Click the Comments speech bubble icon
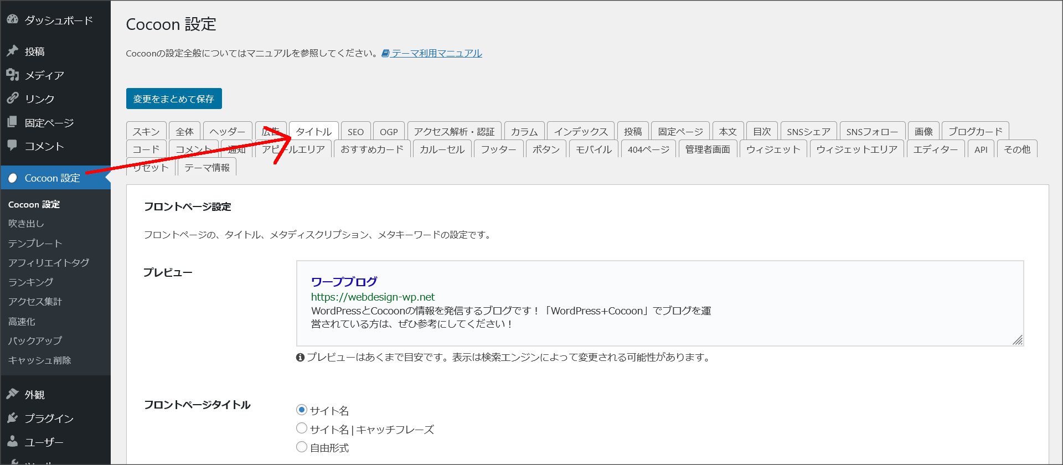The height and width of the screenshot is (465, 1063). 12,146
